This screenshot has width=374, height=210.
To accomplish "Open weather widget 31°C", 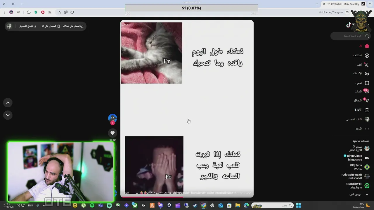I will (x=362, y=205).
